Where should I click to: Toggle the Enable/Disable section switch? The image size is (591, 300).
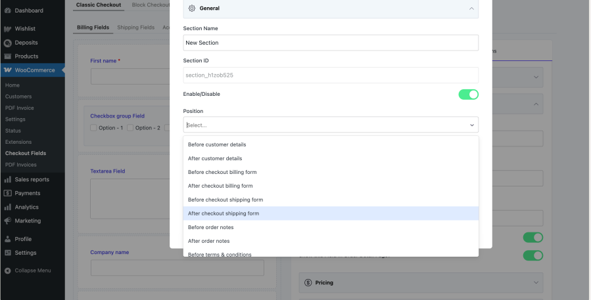(x=468, y=95)
